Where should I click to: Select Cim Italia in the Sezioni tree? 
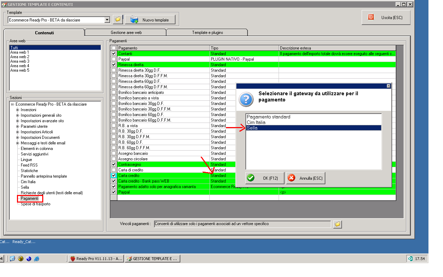[28, 182]
